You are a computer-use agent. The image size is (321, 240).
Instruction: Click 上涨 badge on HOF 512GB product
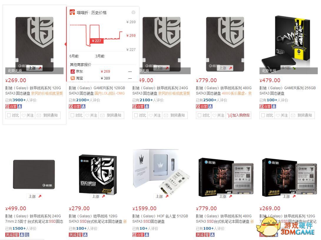(x=162, y=196)
